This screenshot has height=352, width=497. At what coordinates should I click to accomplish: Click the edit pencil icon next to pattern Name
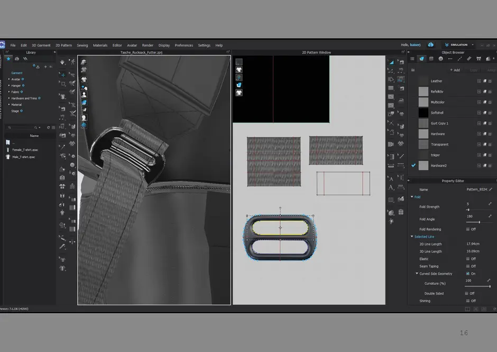pyautogui.click(x=491, y=189)
